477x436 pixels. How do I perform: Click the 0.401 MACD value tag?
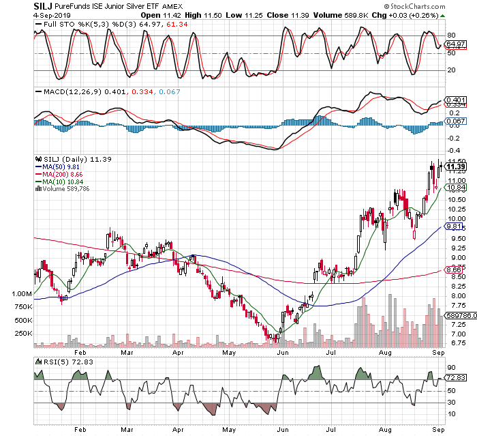(x=456, y=100)
